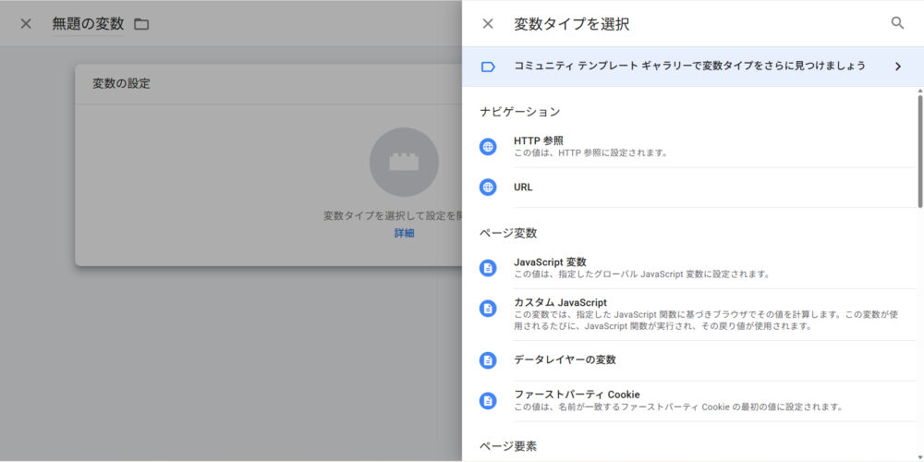Click the document icon beside データレイヤーの変数
Screen dimensions: 924x462
pyautogui.click(x=488, y=359)
